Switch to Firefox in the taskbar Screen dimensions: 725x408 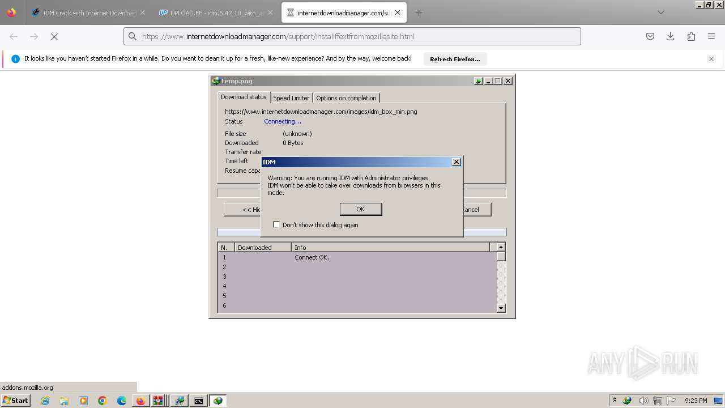[x=140, y=401]
